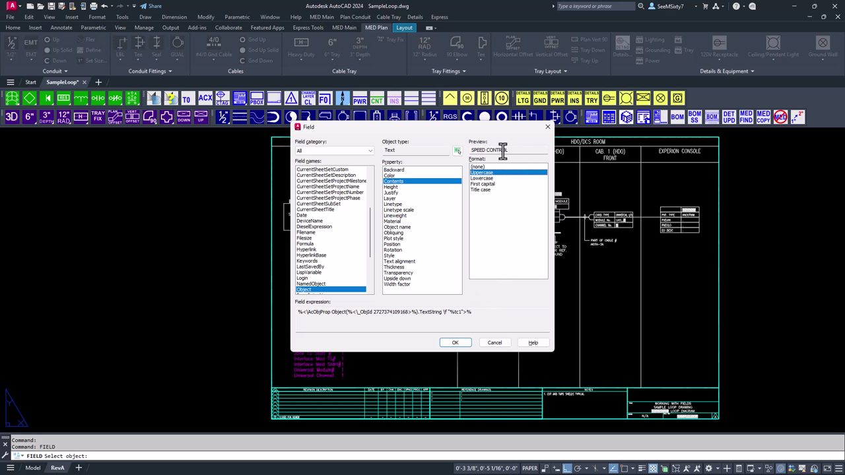Open the File menu
Viewport: 845px width, 475px height.
click(10, 17)
